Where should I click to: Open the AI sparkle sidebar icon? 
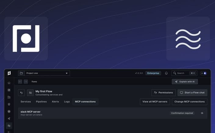click(x=9, y=119)
